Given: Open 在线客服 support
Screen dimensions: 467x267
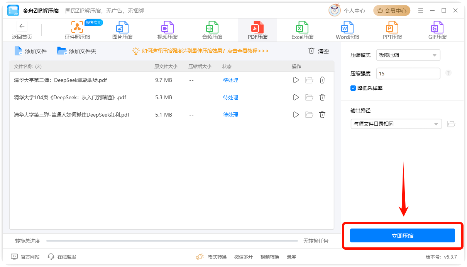Looking at the screenshot, I should (x=62, y=257).
